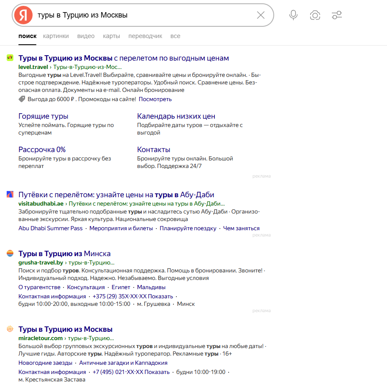Screen dimensions: 387x384
Task: Click the реклама label under level.travel ad
Action: tap(261, 176)
